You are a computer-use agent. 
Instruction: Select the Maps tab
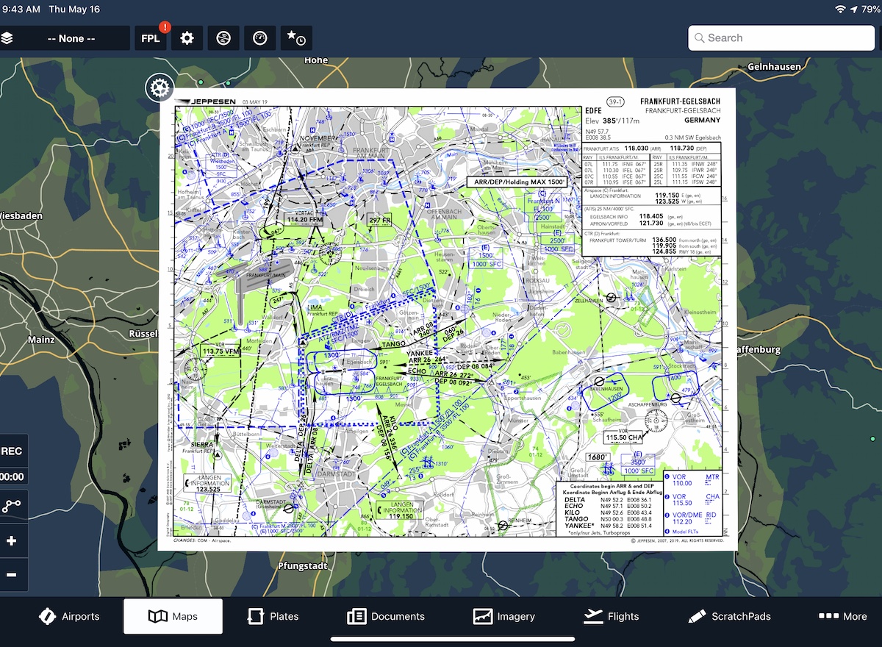[x=173, y=616]
